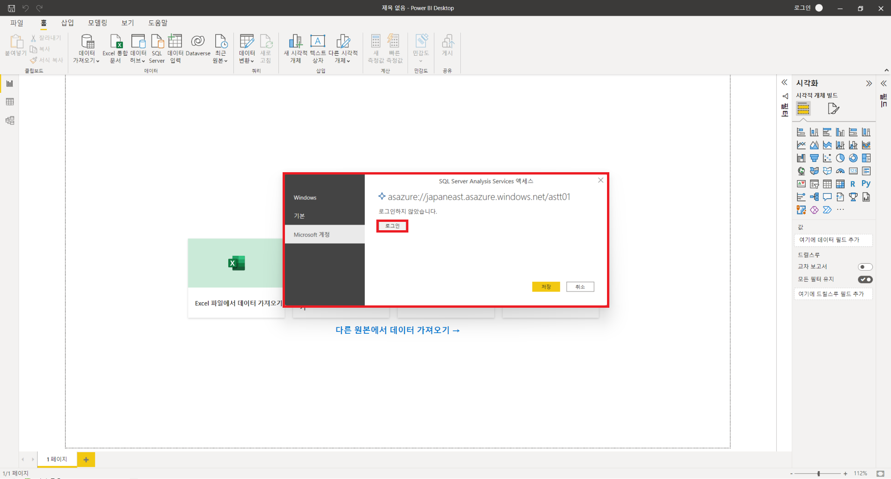The image size is (891, 479).
Task: Adjust the zoom slider handle
Action: [819, 473]
